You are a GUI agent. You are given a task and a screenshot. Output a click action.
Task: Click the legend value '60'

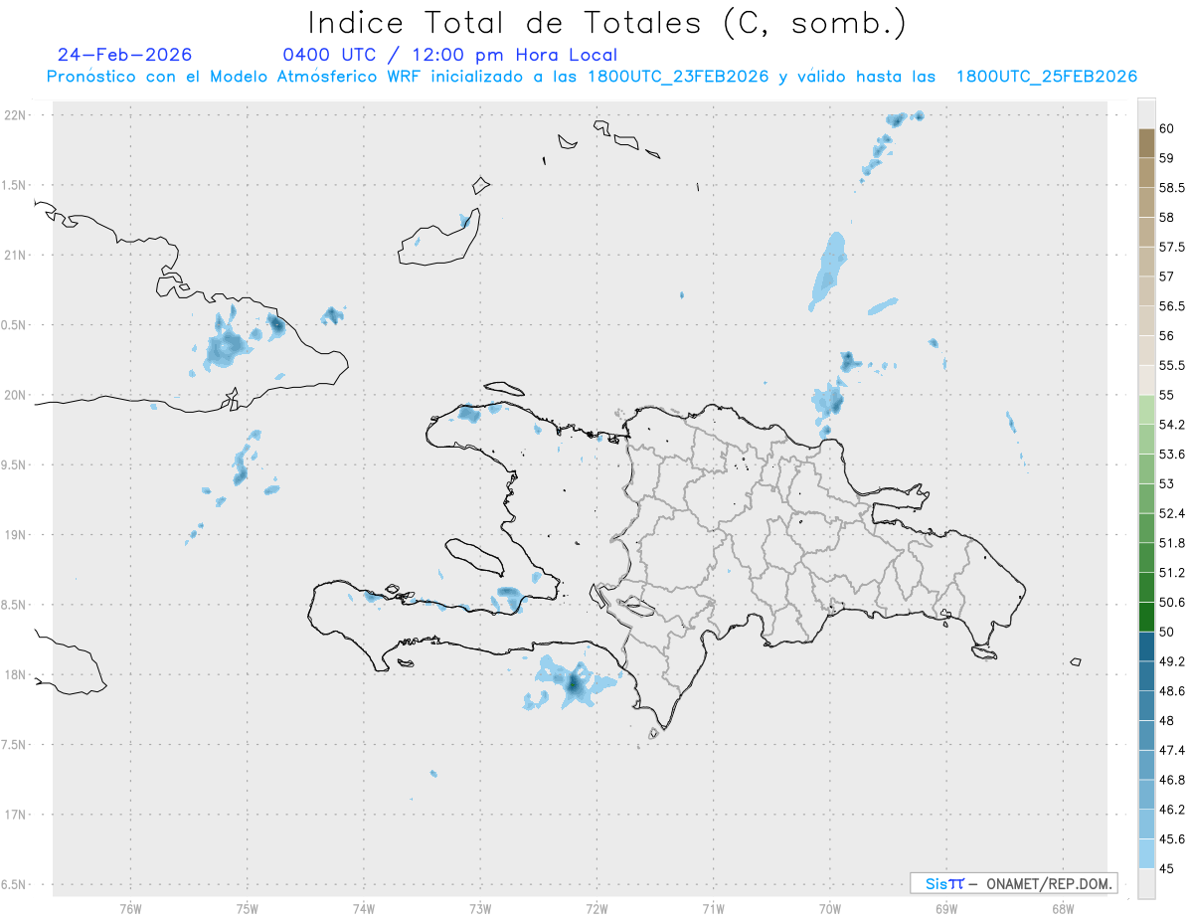[1167, 129]
